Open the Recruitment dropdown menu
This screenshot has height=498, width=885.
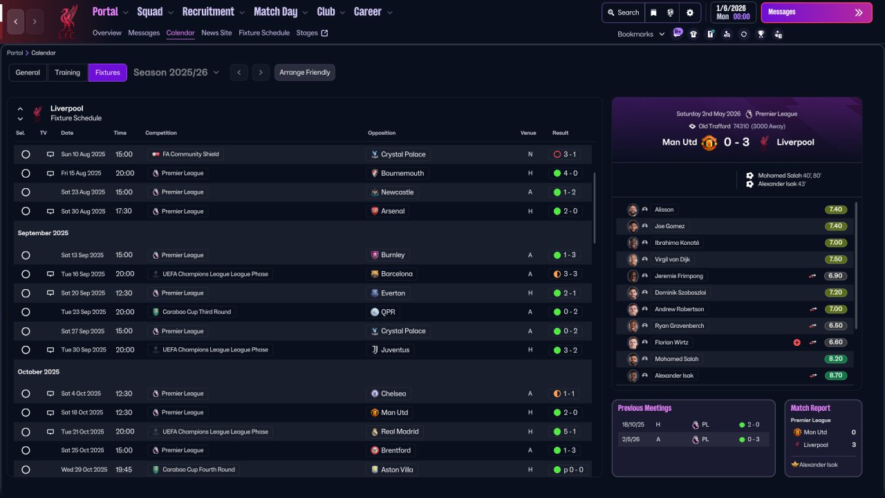(214, 12)
